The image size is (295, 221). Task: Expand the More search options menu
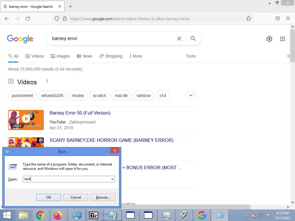pos(136,56)
